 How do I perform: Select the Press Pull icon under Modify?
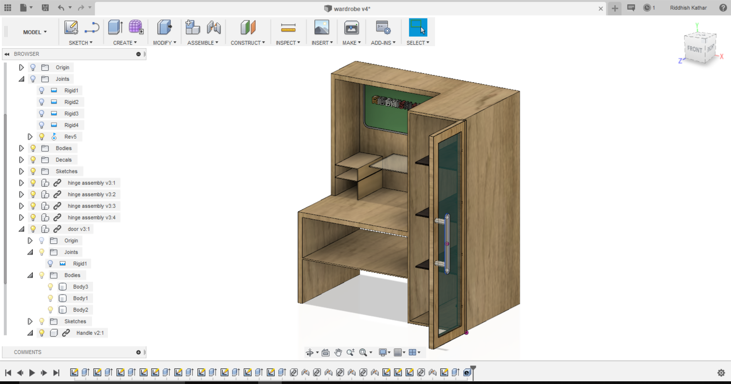pyautogui.click(x=164, y=28)
